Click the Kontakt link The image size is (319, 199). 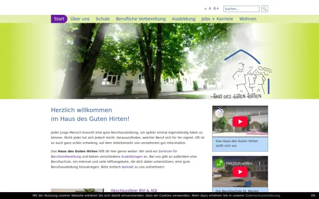[x=128, y=167]
